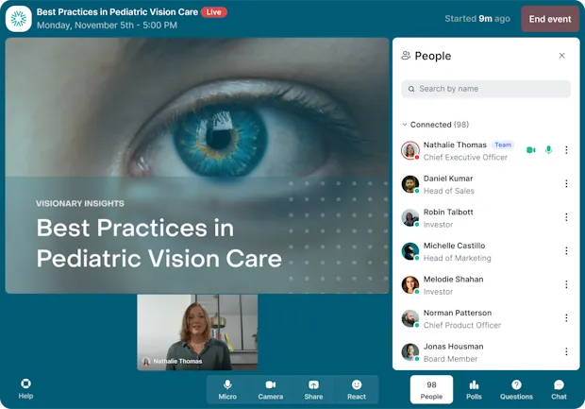This screenshot has width=585, height=409.
Task: Select the name Jonas Housman
Action: pyautogui.click(x=453, y=347)
